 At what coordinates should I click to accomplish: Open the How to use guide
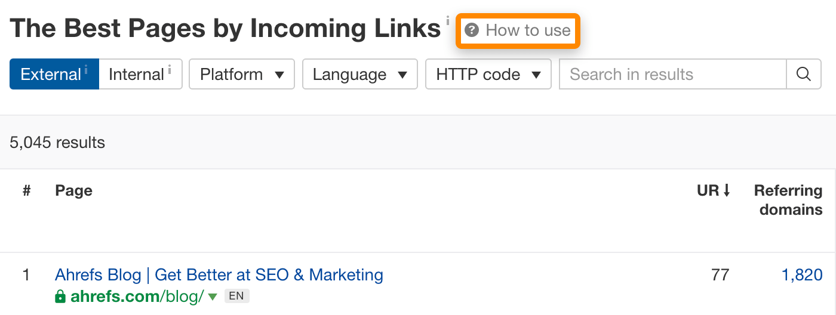528,30
